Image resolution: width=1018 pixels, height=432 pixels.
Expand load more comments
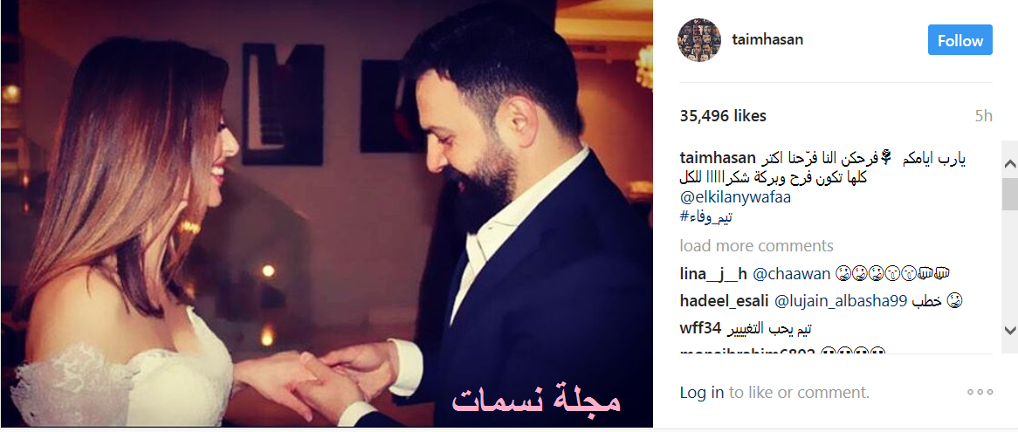[x=756, y=246]
